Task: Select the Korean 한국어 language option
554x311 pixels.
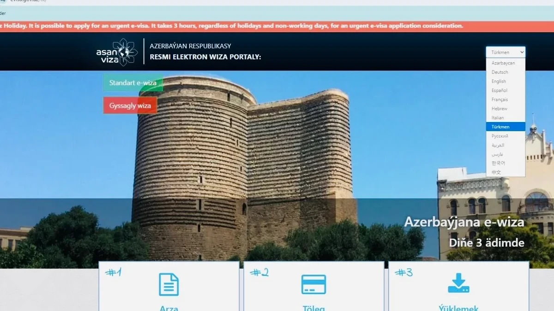Action: tap(498, 163)
